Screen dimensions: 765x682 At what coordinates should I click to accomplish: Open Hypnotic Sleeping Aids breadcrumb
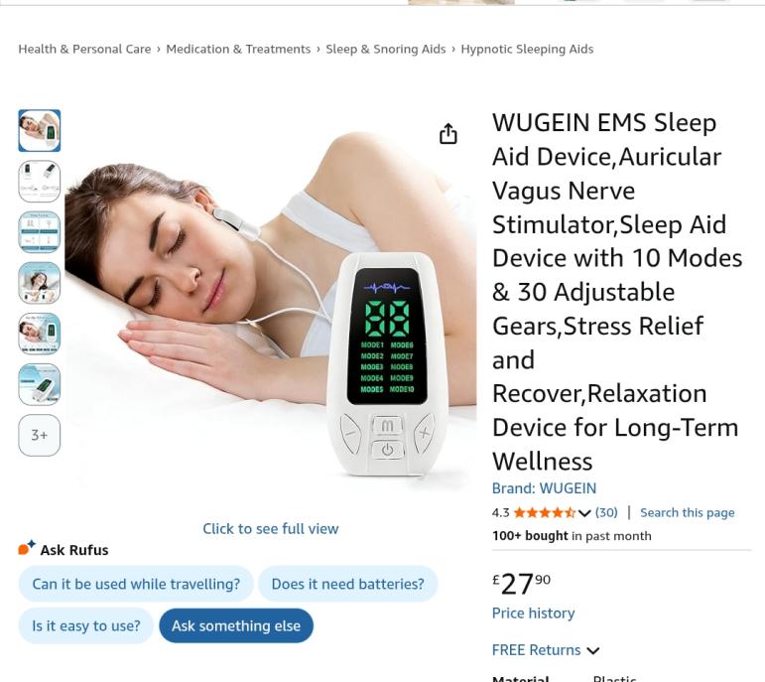point(527,50)
